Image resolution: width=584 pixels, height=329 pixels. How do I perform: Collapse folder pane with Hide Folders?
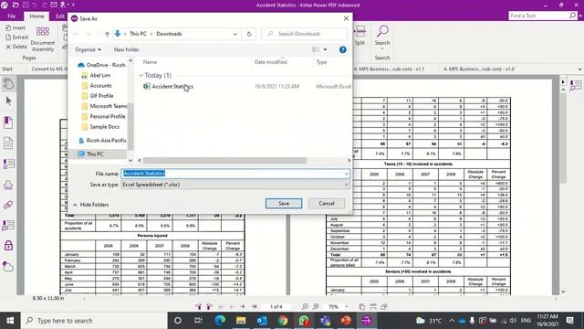[91, 205]
